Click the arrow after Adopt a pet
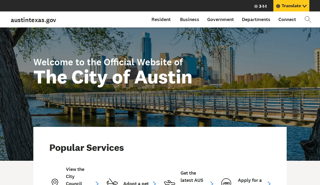 154,183
